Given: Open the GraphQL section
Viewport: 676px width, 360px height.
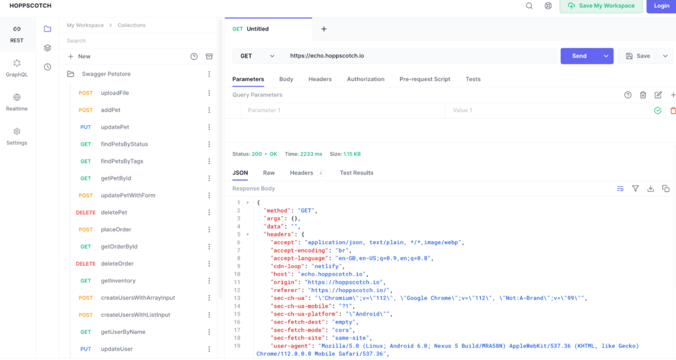Looking at the screenshot, I should [x=17, y=68].
